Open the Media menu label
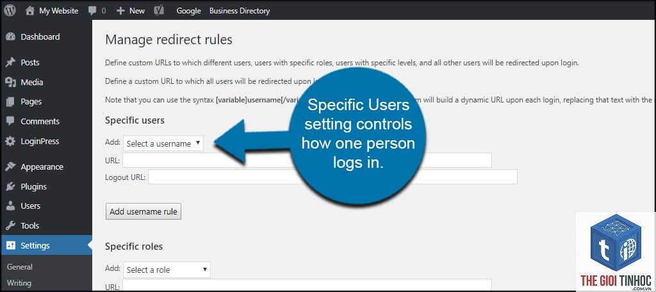This screenshot has width=656, height=292. [32, 83]
